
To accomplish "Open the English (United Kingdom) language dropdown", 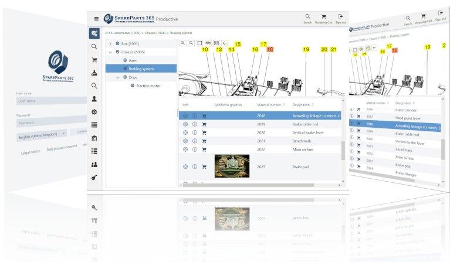I will pos(42,134).
